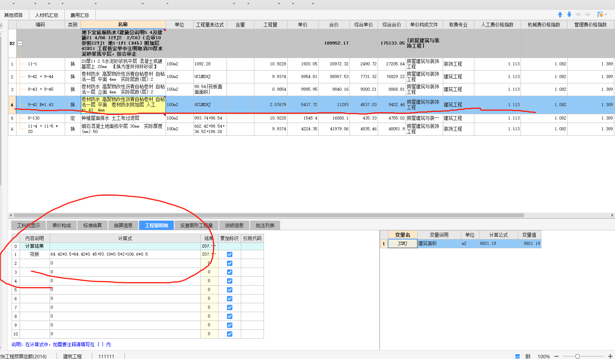
Task: Toggle 累加标识 checkbox in detail row 7
Action: (x=230, y=307)
